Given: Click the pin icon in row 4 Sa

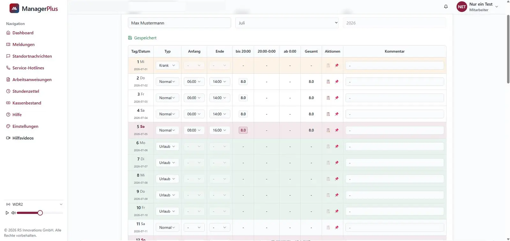Looking at the screenshot, I should [337, 114].
